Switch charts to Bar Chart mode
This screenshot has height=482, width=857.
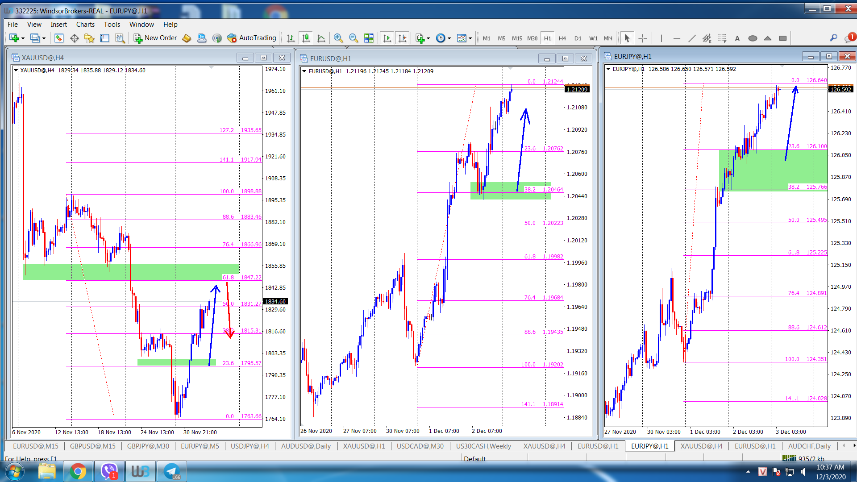click(291, 38)
